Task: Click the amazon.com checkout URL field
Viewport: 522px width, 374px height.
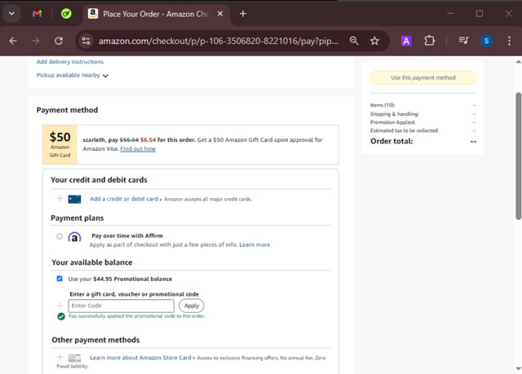Action: point(218,41)
